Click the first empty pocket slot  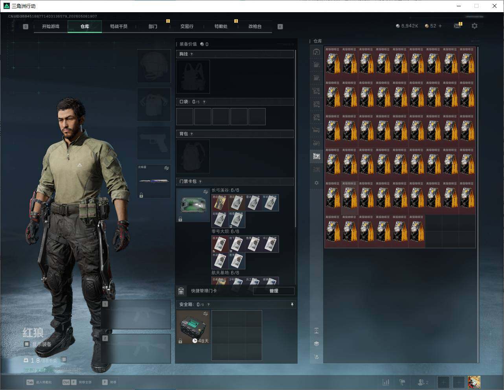click(x=185, y=117)
